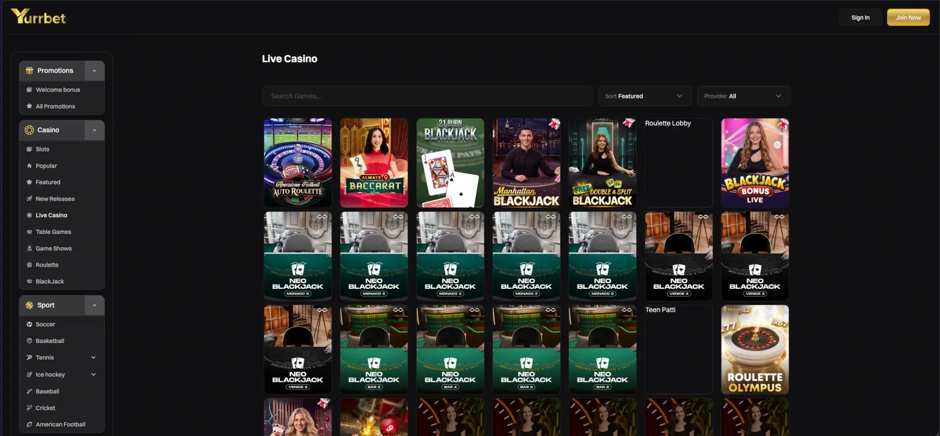Click the Welcome bonus icon
940x436 pixels.
click(x=29, y=89)
